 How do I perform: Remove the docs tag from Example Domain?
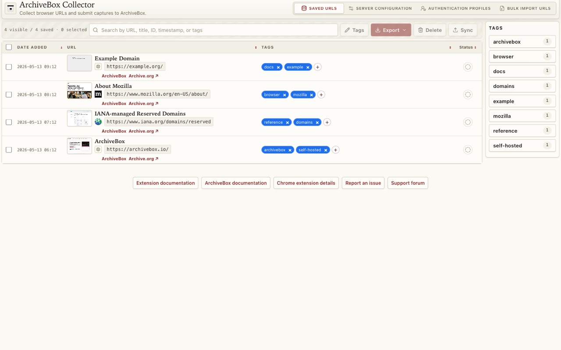(278, 67)
